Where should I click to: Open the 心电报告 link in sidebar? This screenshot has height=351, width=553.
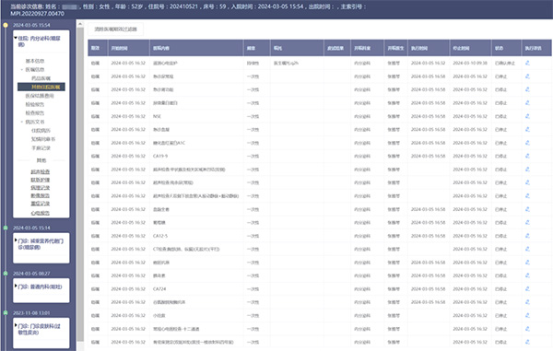(x=41, y=213)
